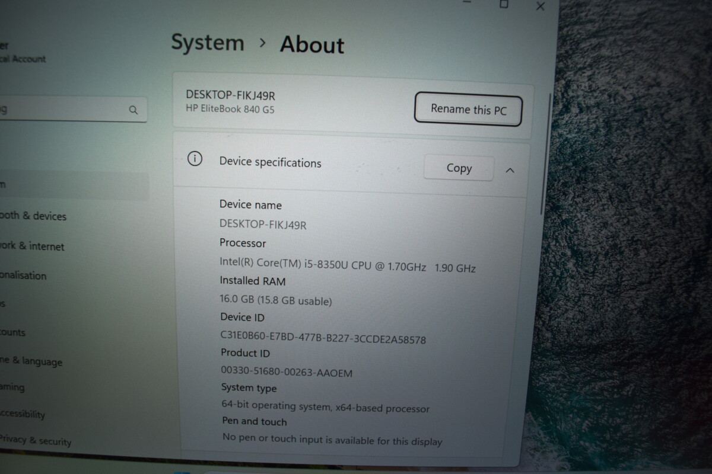Select the Intel Core i5-8350U processor text
712x474 pixels.
348,266
